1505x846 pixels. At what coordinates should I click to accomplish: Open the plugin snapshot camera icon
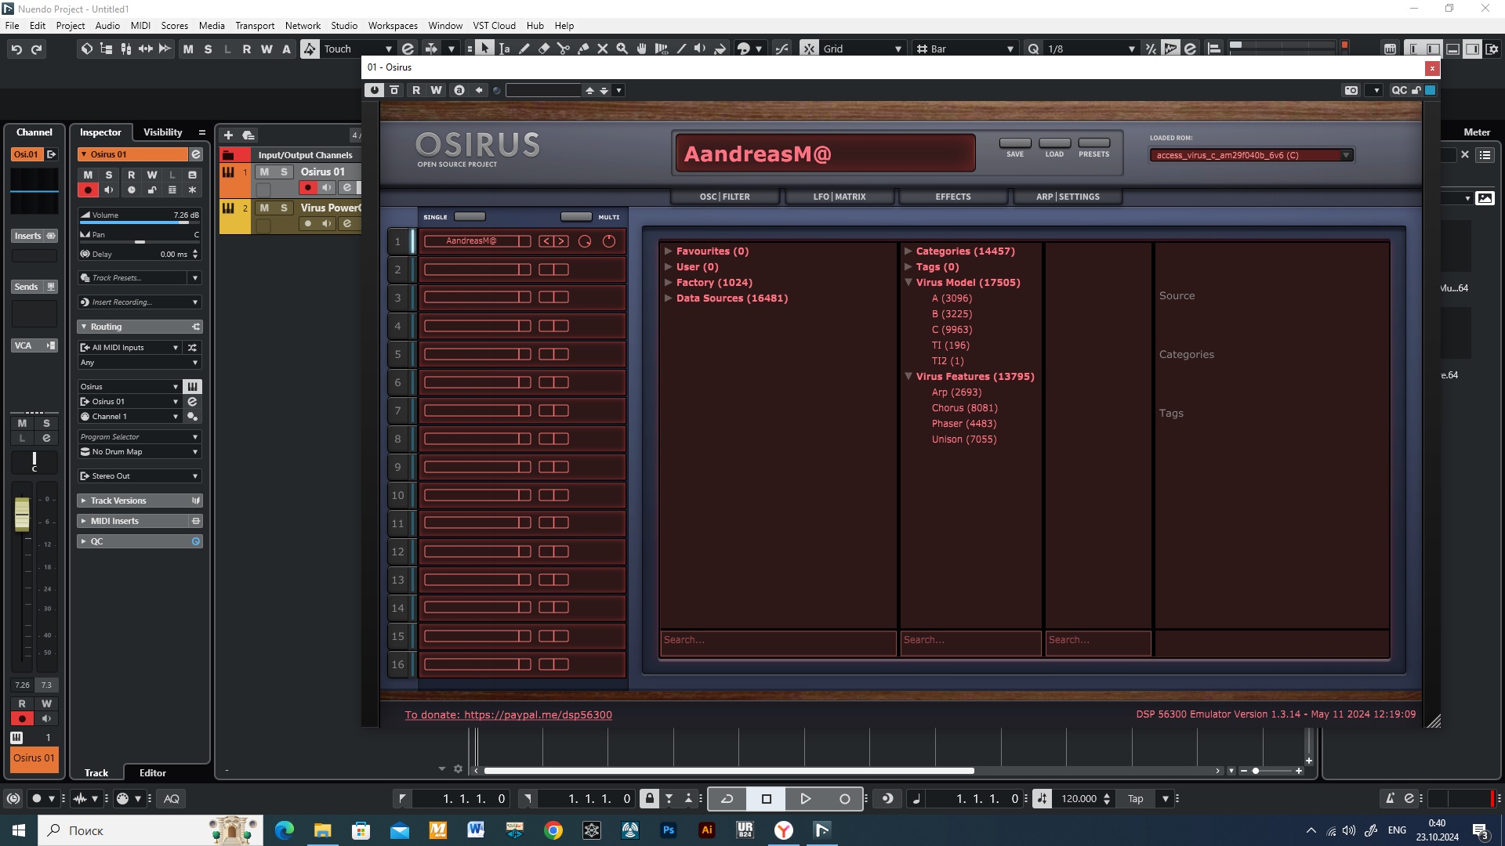tap(1351, 90)
